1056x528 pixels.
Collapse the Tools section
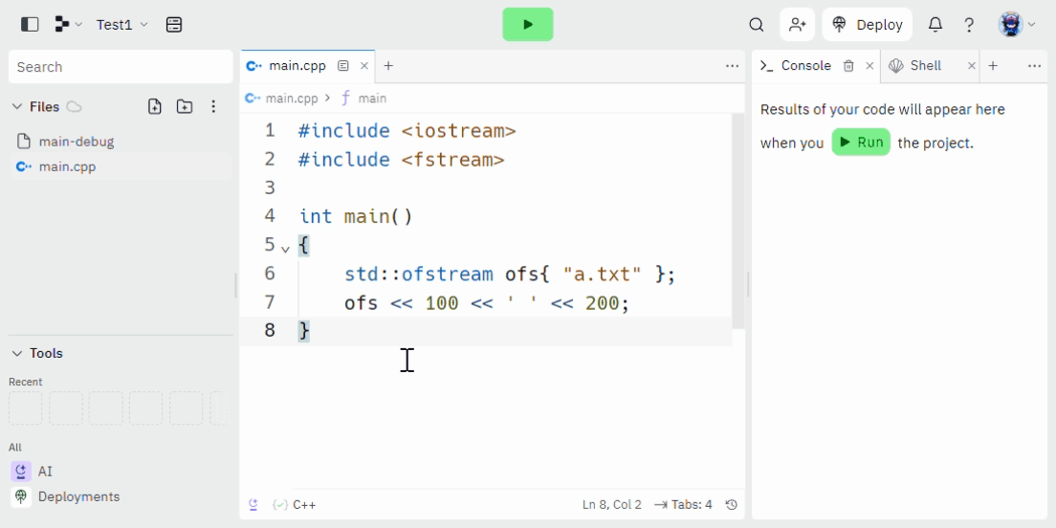coord(17,353)
